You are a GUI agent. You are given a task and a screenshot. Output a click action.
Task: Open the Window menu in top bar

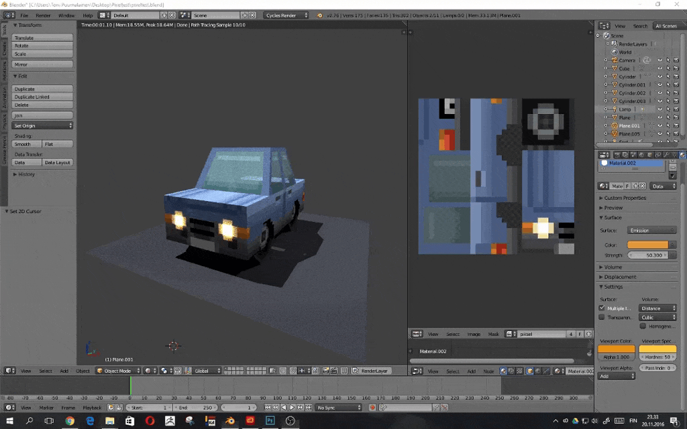point(66,15)
